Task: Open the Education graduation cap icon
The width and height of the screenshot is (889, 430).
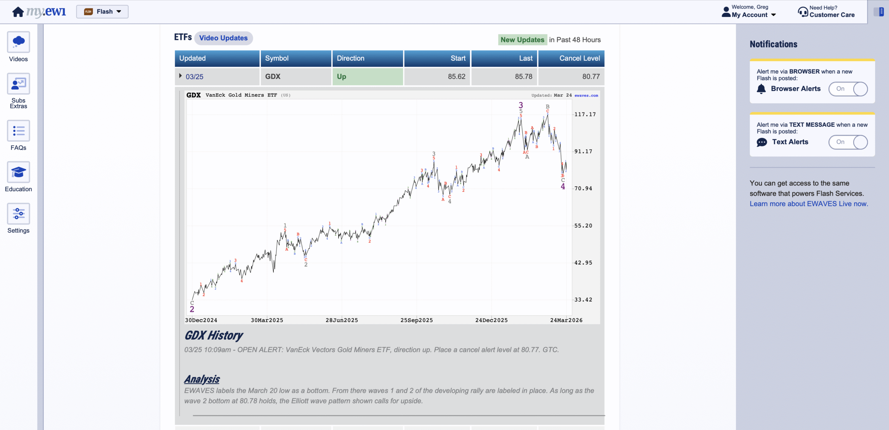Action: click(18, 172)
